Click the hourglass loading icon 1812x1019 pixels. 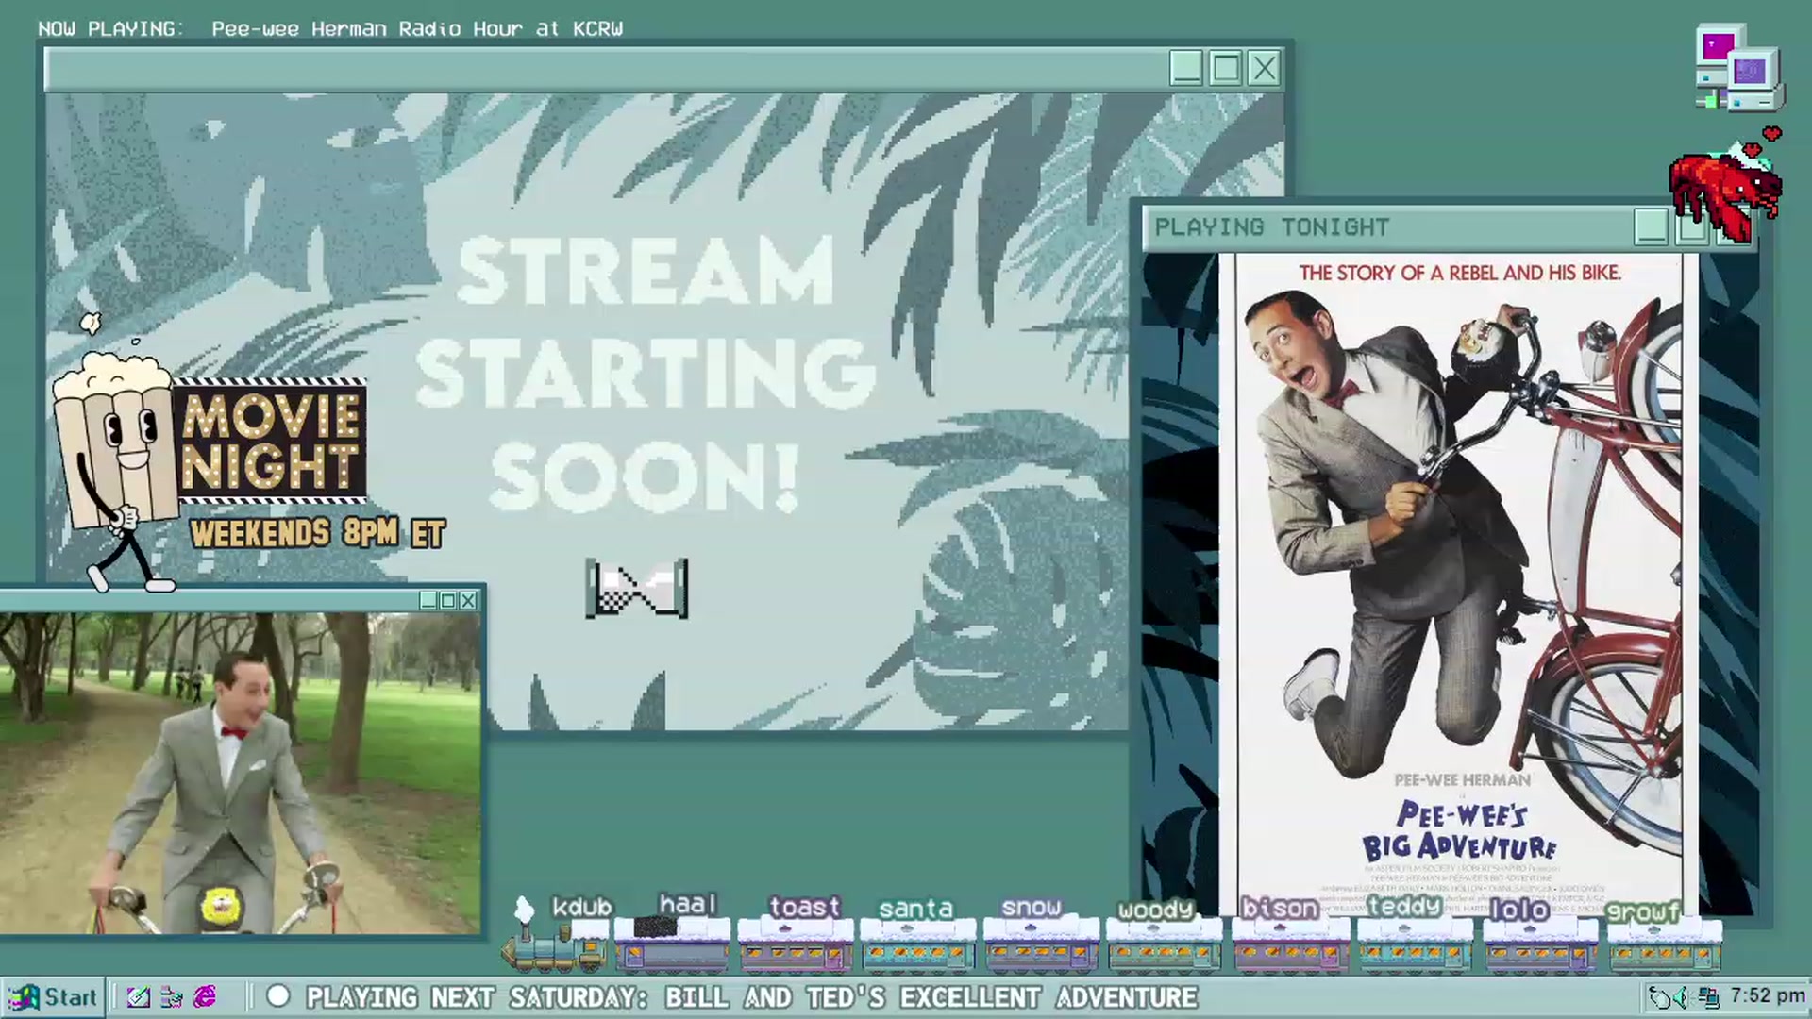[x=637, y=589]
